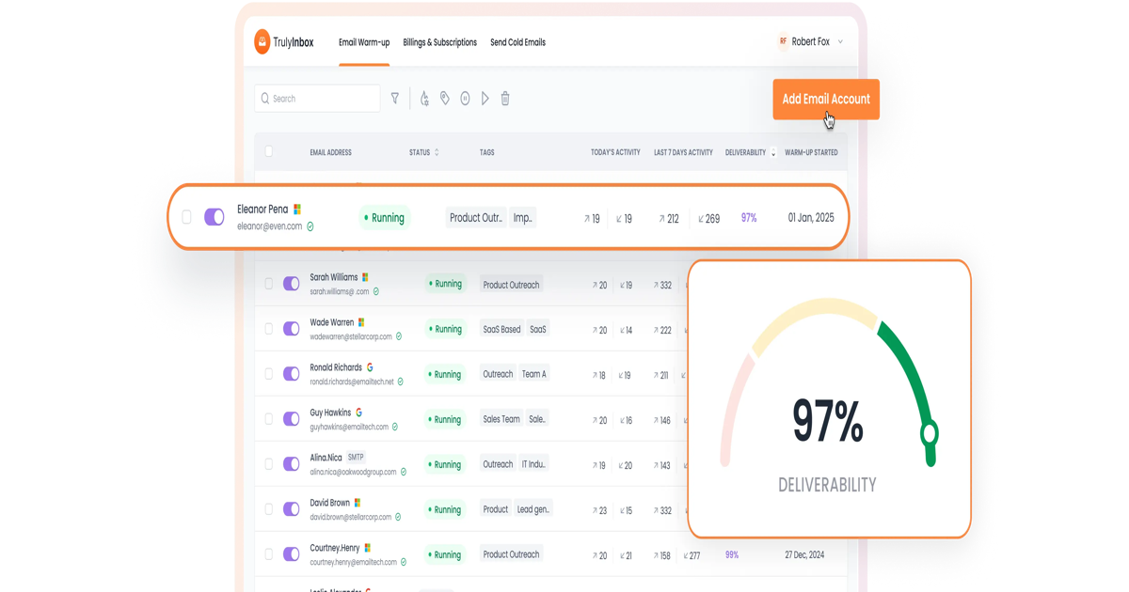
Task: Click the verified checkmark after alina.nica@oakwoodgroup.com
Action: [x=404, y=472]
